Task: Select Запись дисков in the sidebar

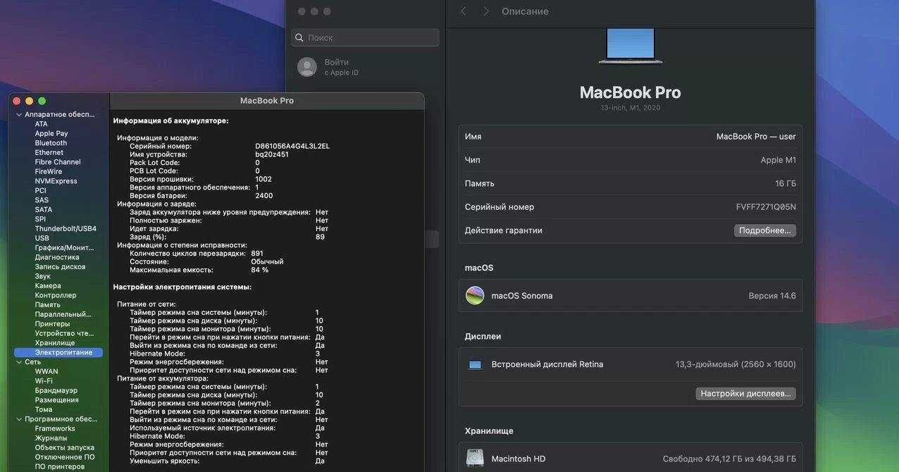Action: tap(60, 267)
